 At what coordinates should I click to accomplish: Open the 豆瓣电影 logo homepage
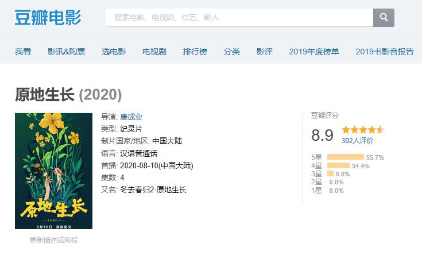pos(48,17)
